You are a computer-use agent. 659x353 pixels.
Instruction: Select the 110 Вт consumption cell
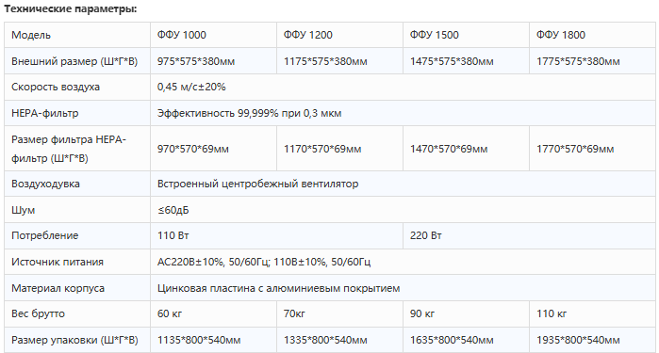[x=276, y=235]
